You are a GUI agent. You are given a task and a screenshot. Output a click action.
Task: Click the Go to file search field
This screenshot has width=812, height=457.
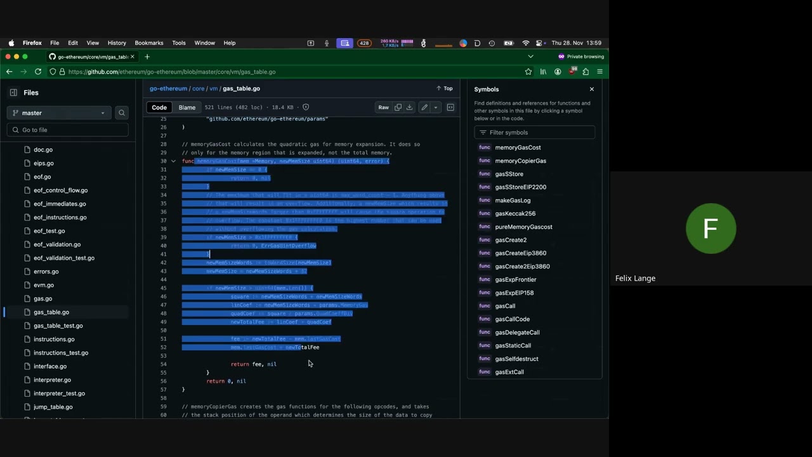68,130
